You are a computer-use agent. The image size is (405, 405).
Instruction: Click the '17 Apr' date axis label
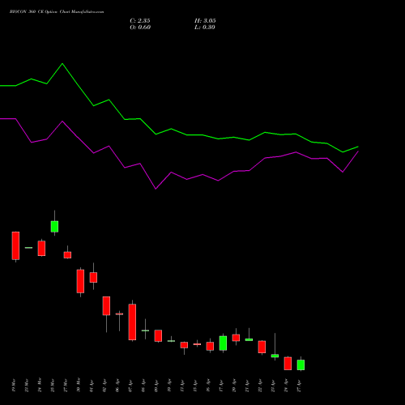221,386
